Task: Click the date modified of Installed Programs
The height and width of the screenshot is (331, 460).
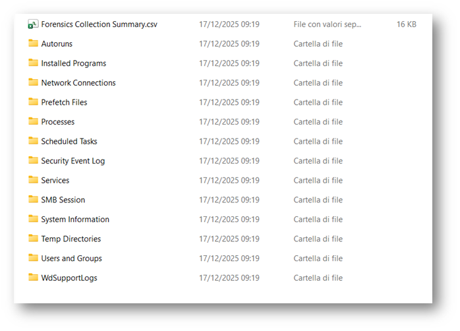Action: (x=229, y=63)
